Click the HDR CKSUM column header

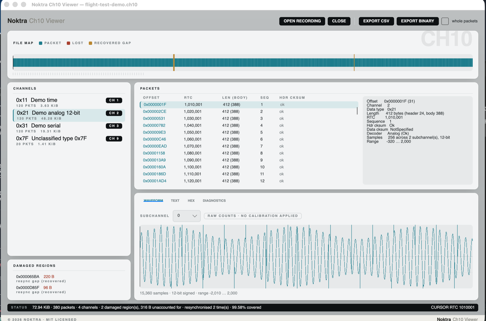(292, 98)
